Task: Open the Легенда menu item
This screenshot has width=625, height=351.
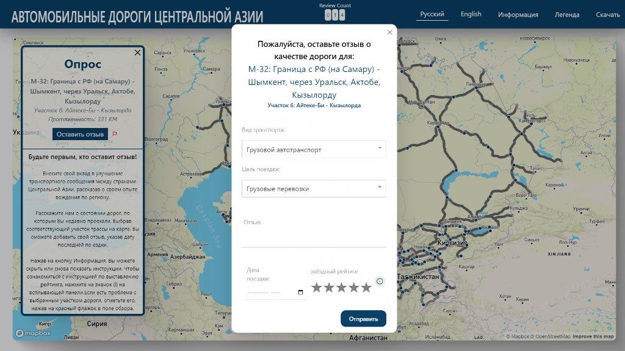Action: (x=568, y=13)
